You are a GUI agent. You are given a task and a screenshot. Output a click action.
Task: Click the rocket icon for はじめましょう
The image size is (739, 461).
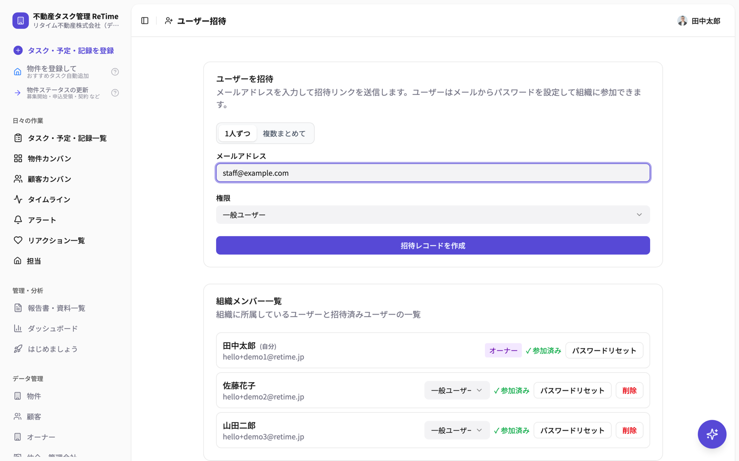(x=18, y=349)
